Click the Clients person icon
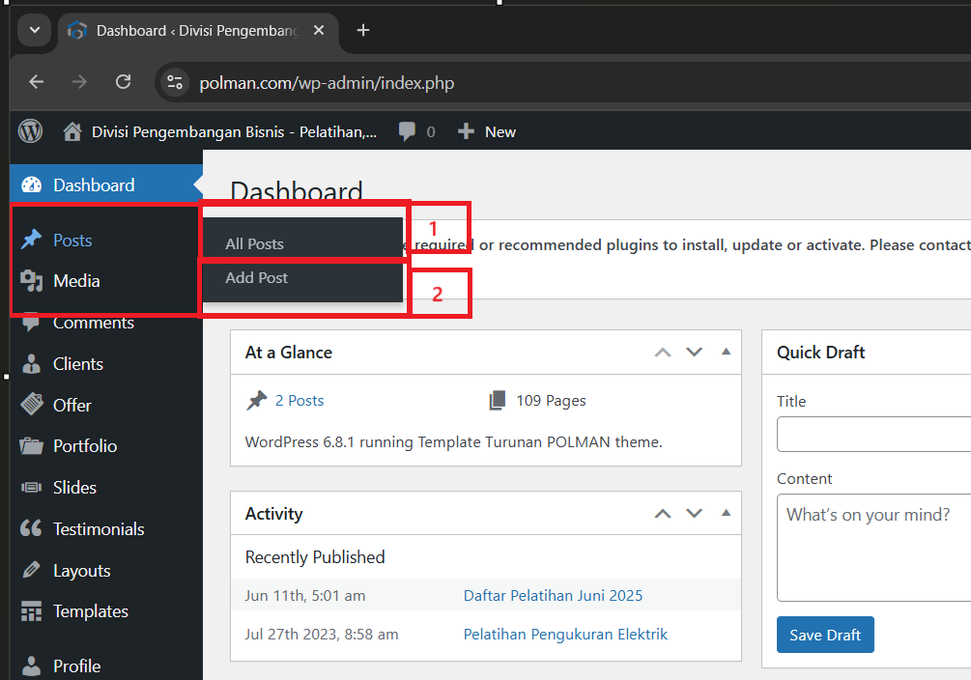971x680 pixels. [31, 363]
